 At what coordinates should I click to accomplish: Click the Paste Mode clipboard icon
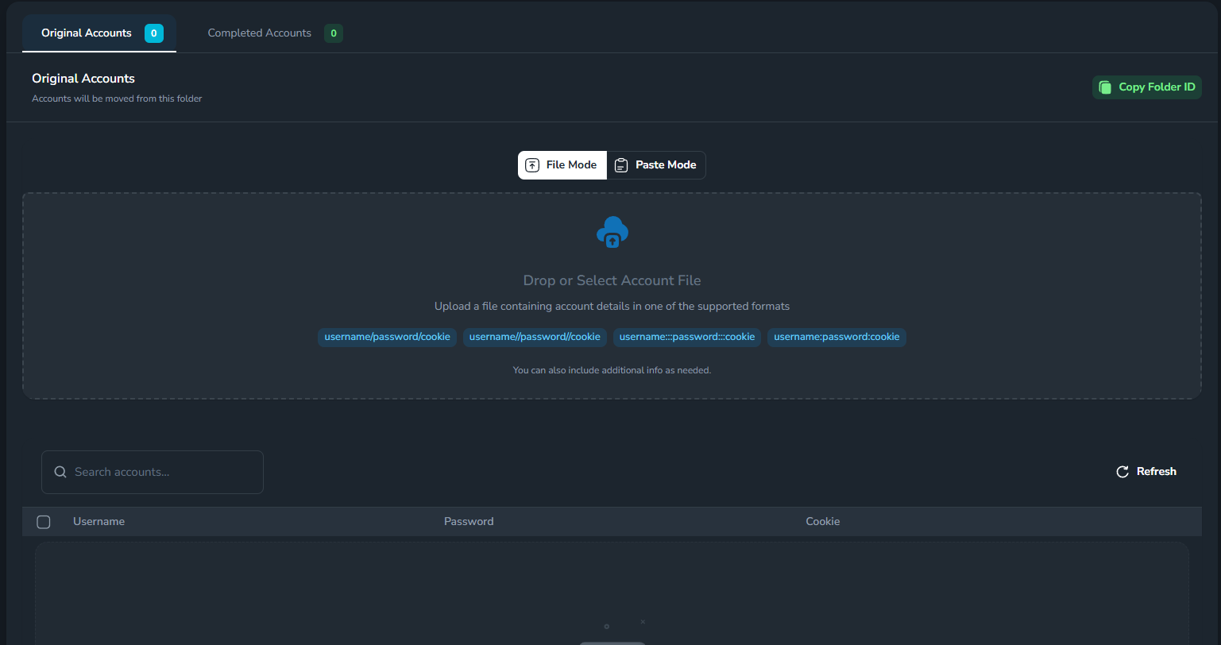[x=621, y=165]
